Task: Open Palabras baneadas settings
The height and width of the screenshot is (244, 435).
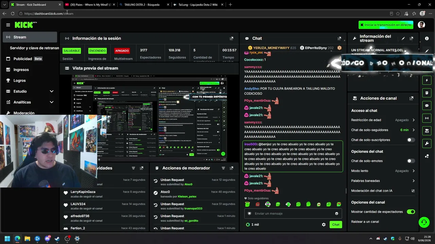Action: click(x=383, y=181)
